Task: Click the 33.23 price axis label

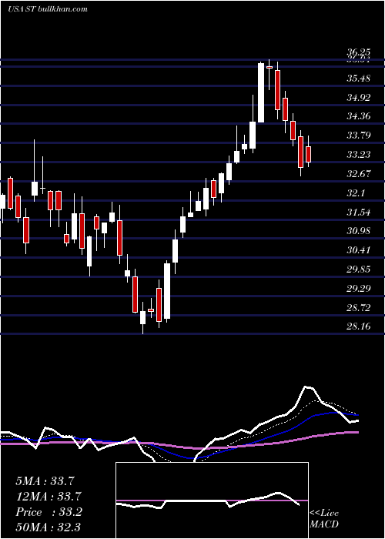Action: pyautogui.click(x=359, y=155)
